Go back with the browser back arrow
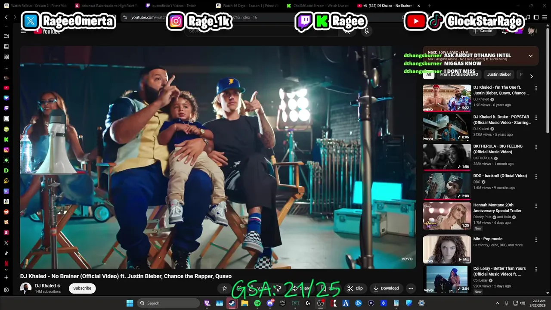This screenshot has width=551, height=310. [x=6, y=17]
